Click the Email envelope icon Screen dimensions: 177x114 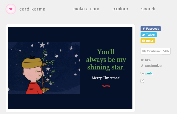point(143,41)
